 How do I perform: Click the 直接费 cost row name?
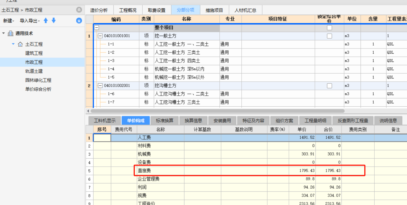144,171
